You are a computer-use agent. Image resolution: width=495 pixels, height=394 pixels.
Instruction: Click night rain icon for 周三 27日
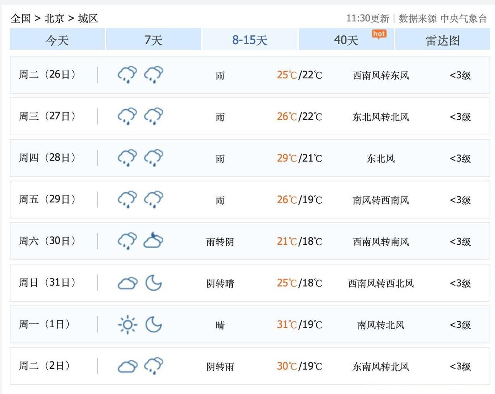154,116
